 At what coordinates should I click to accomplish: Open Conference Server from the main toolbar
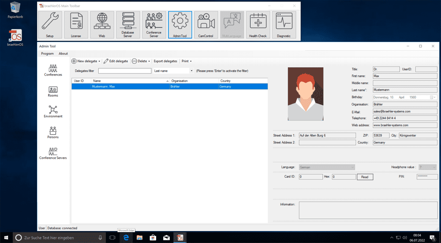pyautogui.click(x=154, y=25)
